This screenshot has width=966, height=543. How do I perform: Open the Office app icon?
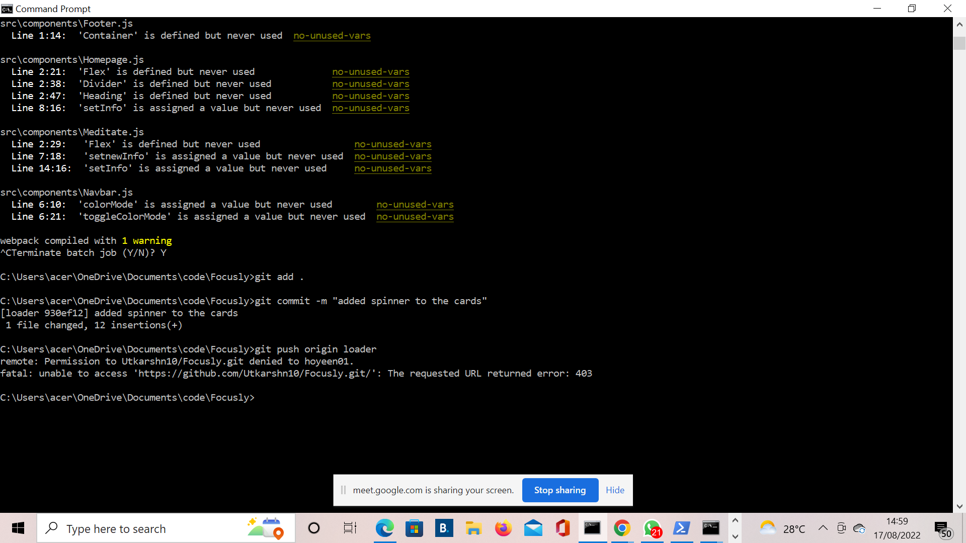tap(562, 528)
